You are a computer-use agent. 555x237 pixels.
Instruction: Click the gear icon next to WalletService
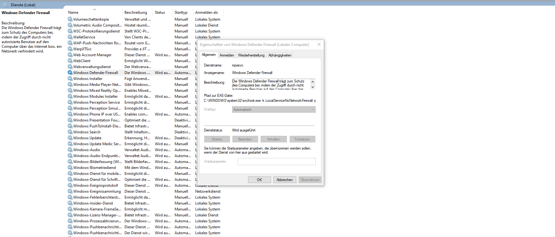tap(70, 37)
